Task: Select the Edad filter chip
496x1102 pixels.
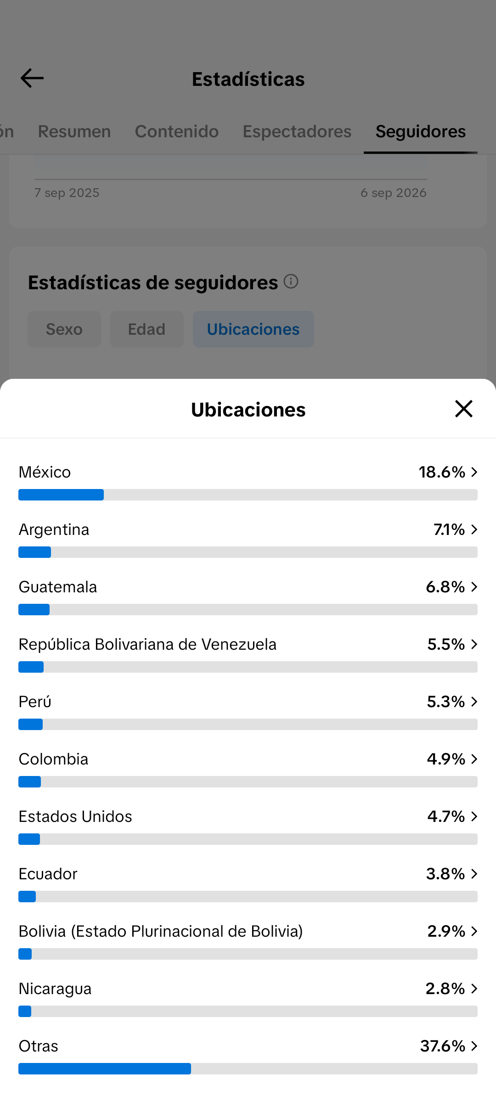Action: click(x=147, y=329)
